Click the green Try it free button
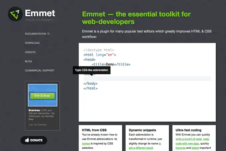This screenshot has height=151, width=226. tap(42, 96)
